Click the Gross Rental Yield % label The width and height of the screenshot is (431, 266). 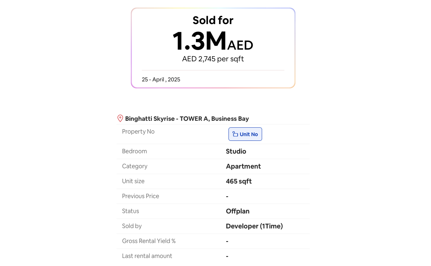tap(149, 241)
